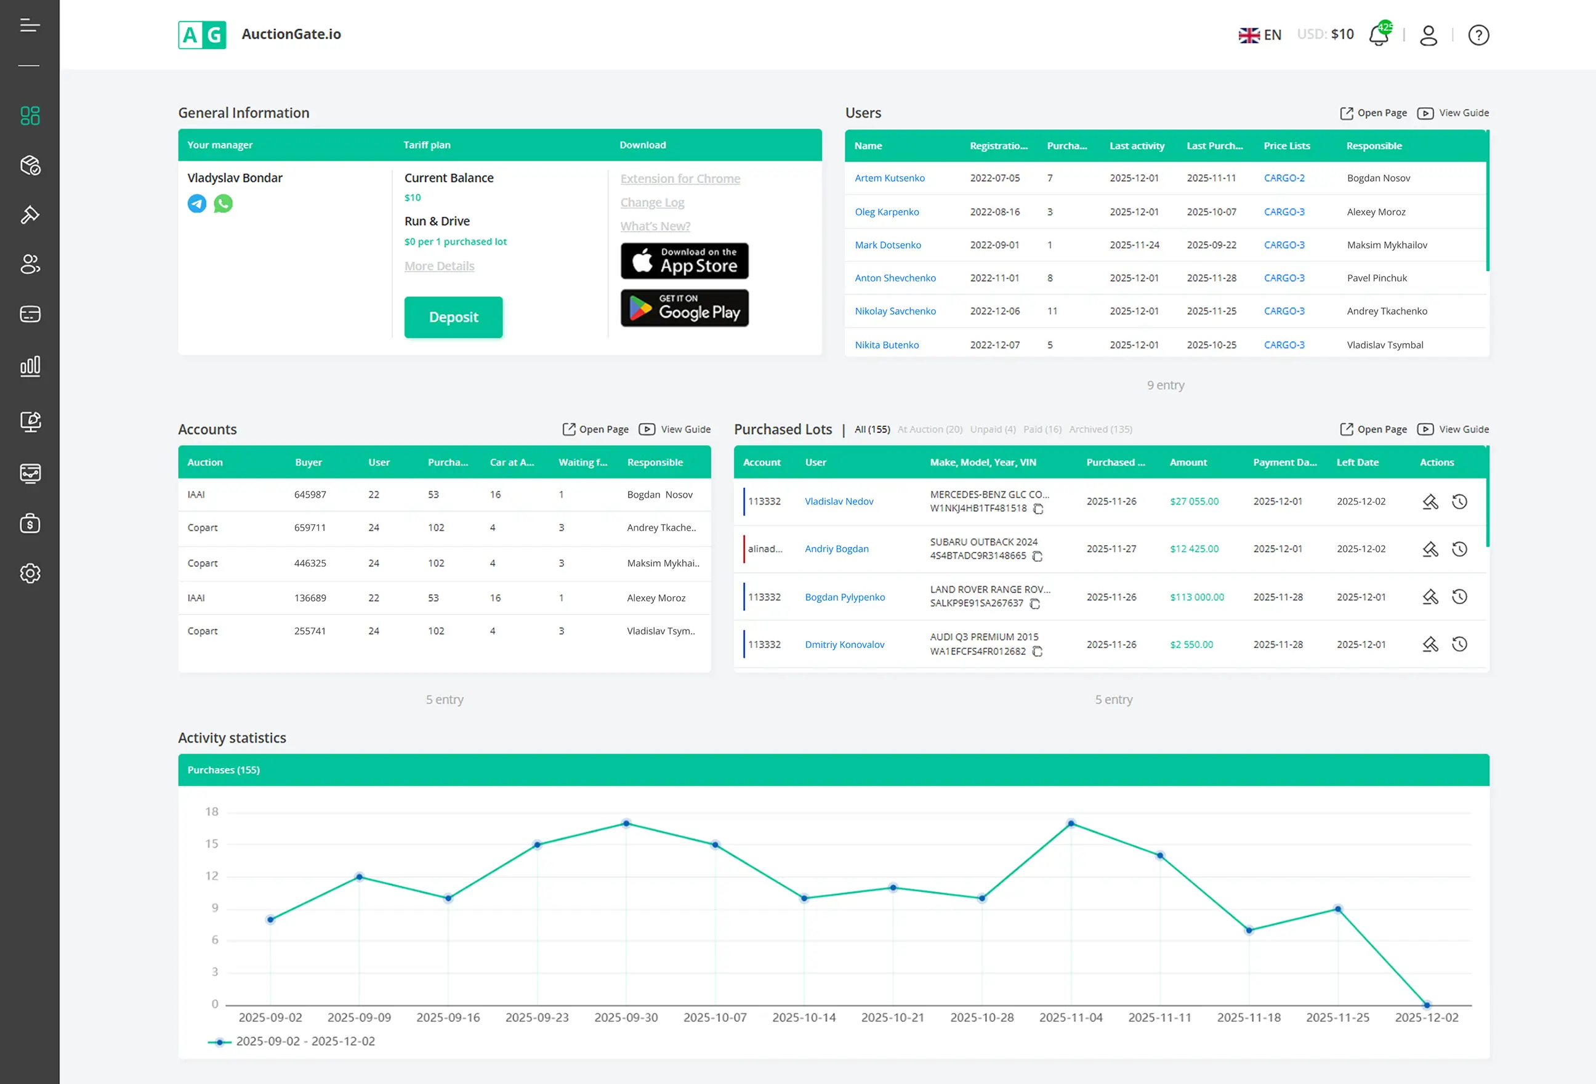Select the payments card icon in the sidebar
The height and width of the screenshot is (1084, 1596).
point(30,314)
